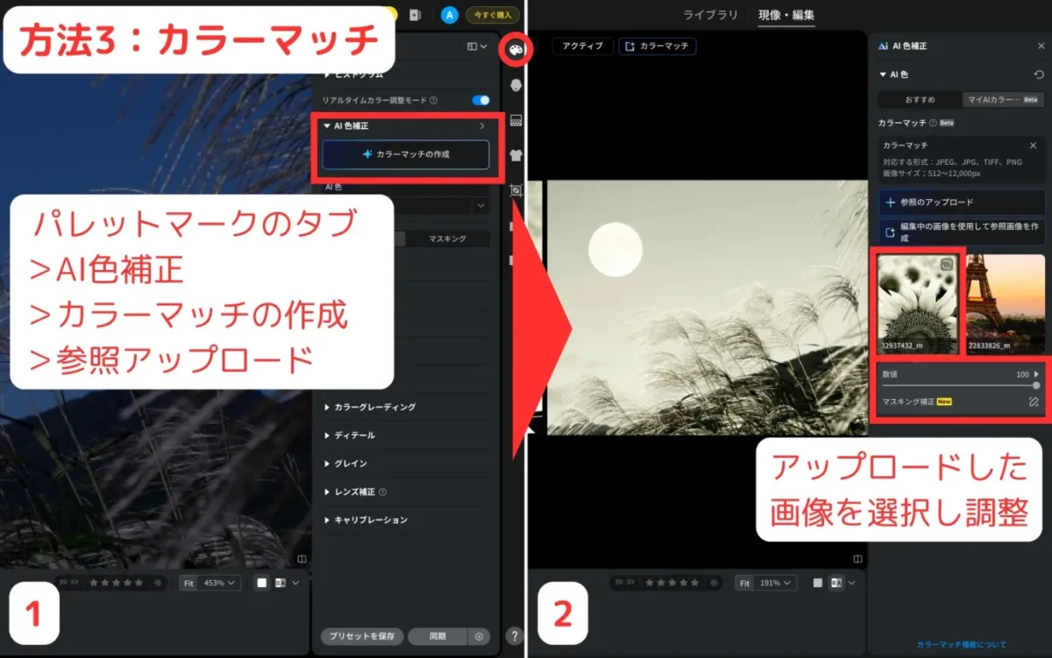1052x658 pixels.
Task: Switch to the 現像・編集 tab
Action: coord(786,15)
